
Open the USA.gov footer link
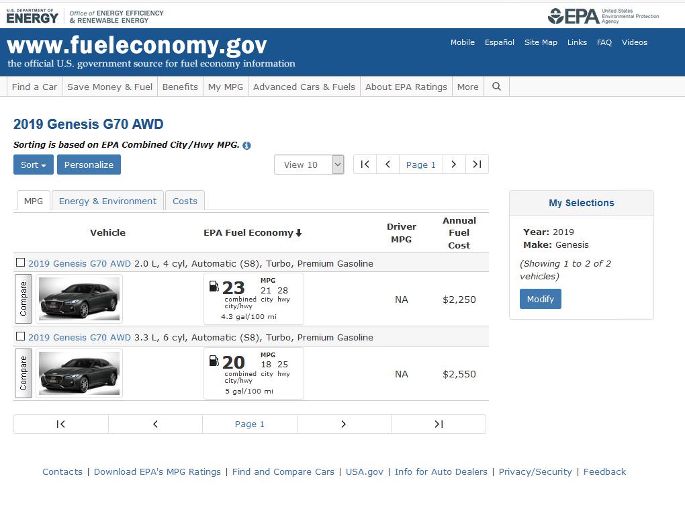click(x=365, y=472)
